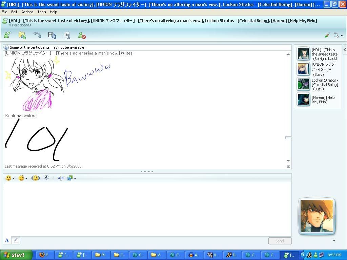Open the background picture dropdown
Viewport: 347px width, 260px height.
pyautogui.click(x=75, y=178)
